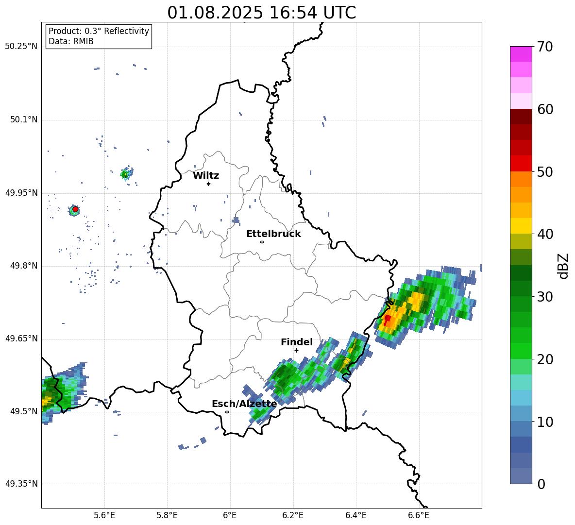575x525 pixels.
Task: Click the 5.6°E longitude label
Action: 104,515
